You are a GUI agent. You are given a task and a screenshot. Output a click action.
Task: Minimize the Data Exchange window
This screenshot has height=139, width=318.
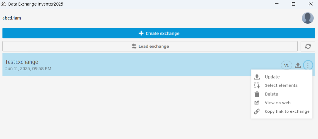[276, 4]
